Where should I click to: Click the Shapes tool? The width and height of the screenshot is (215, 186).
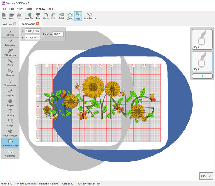click(10, 103)
